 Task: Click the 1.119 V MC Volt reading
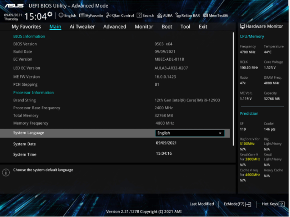246,99
